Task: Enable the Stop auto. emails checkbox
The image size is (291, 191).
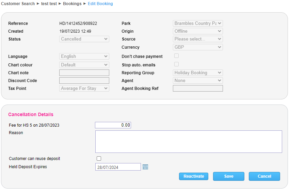Action: point(176,64)
